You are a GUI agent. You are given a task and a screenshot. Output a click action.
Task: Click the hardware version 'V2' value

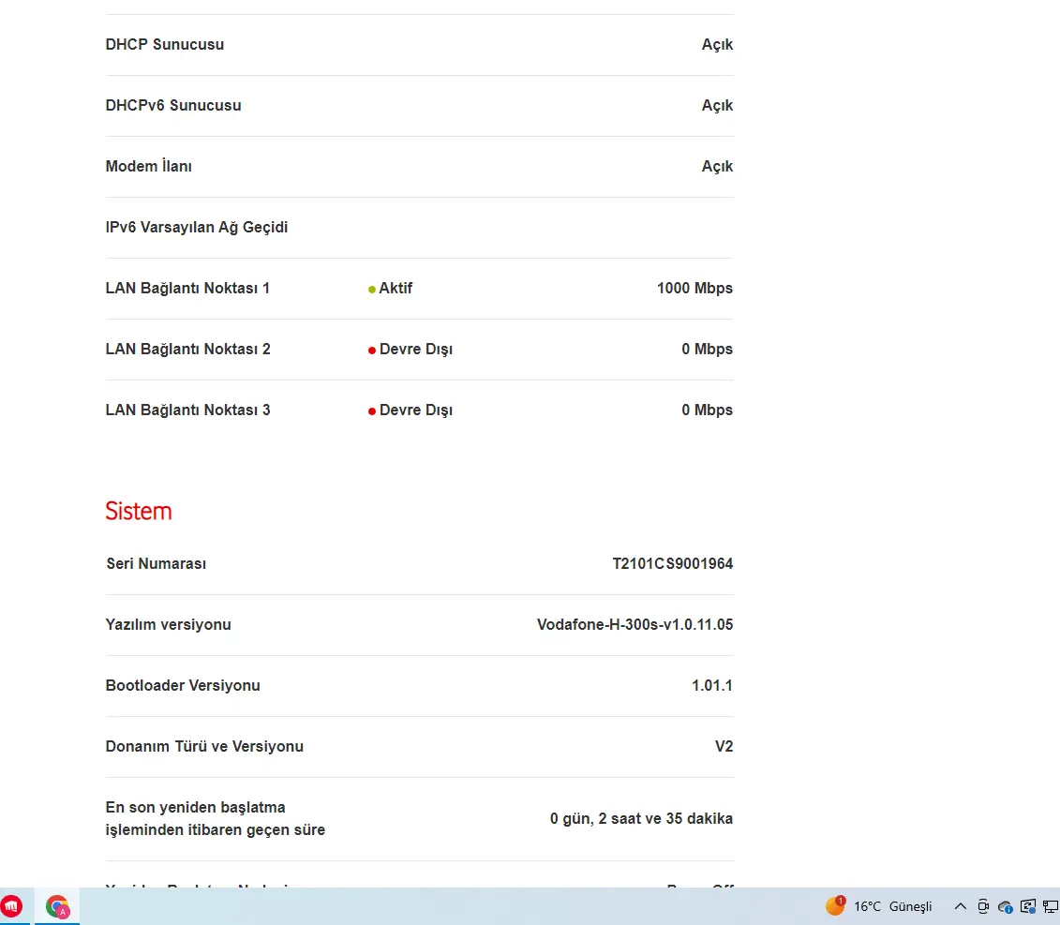pos(724,747)
